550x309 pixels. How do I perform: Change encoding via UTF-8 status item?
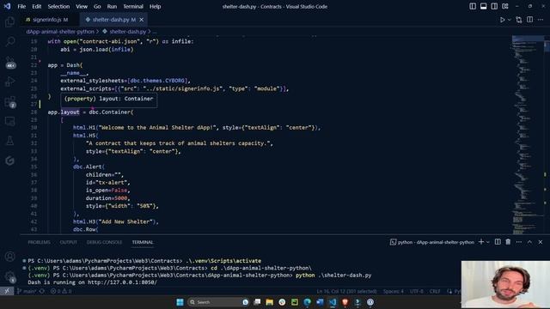[416, 291]
